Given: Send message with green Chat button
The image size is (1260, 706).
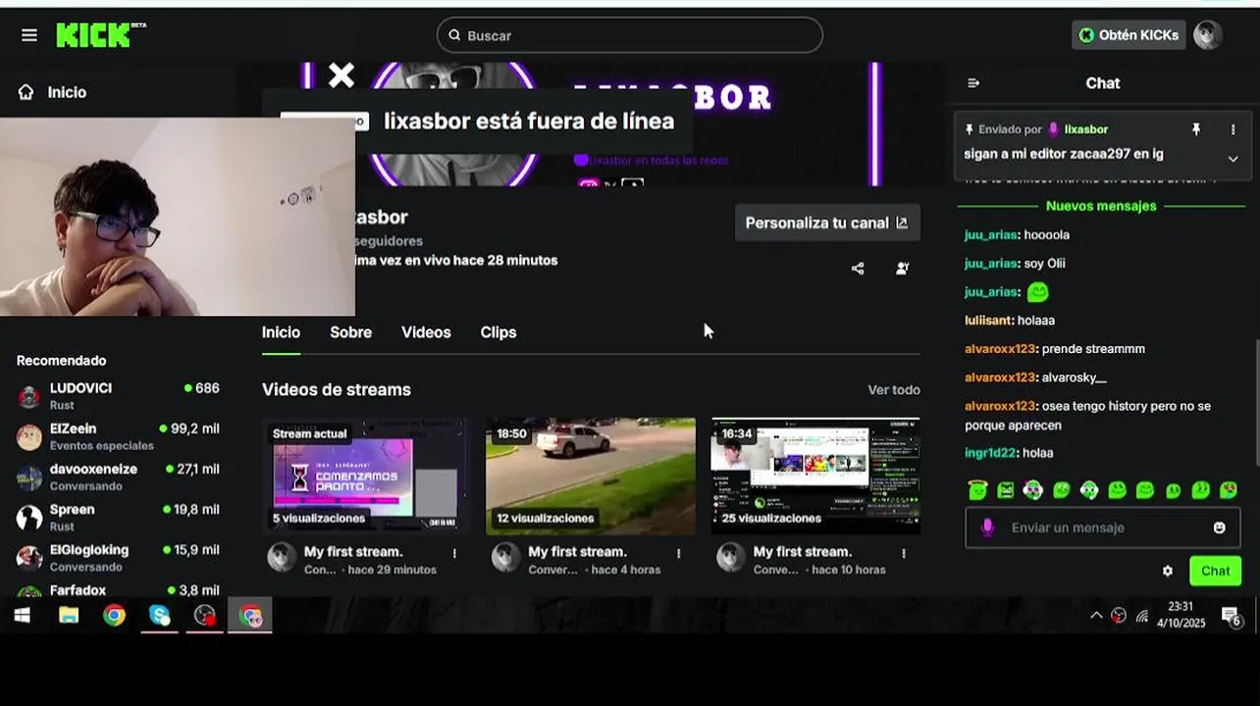Looking at the screenshot, I should point(1215,571).
